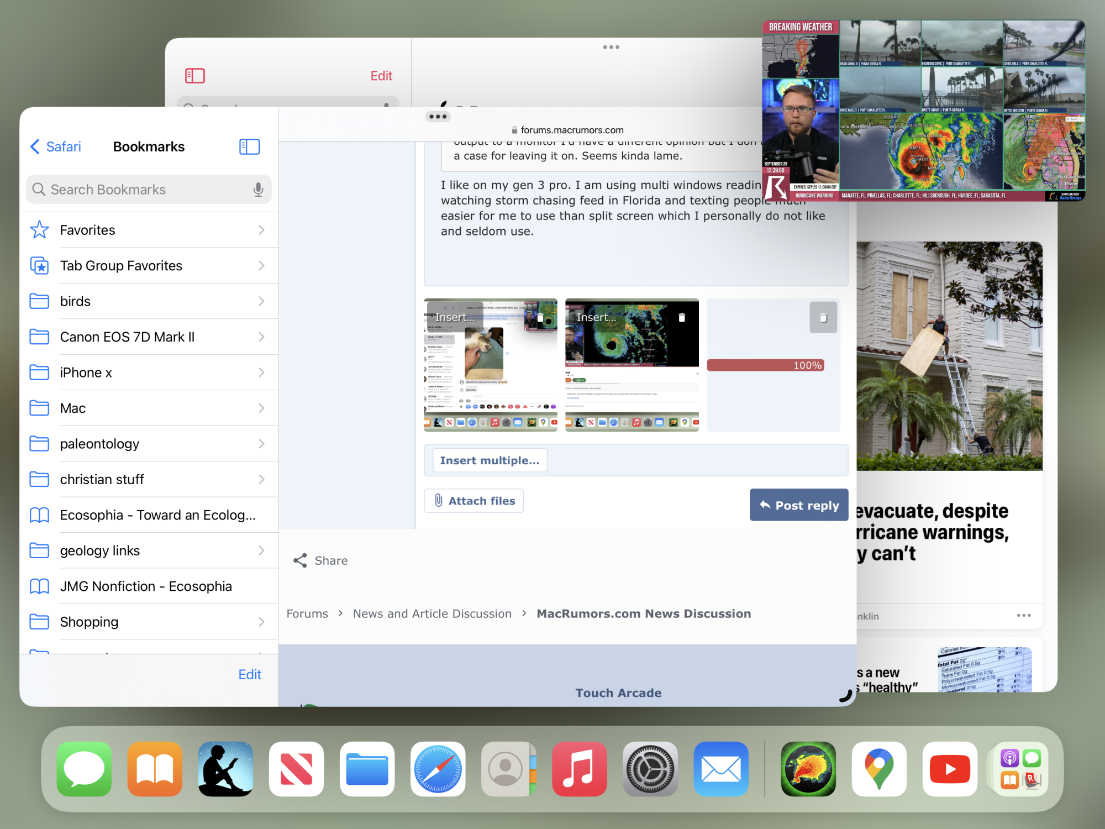Open Google Maps from the dock

click(878, 769)
